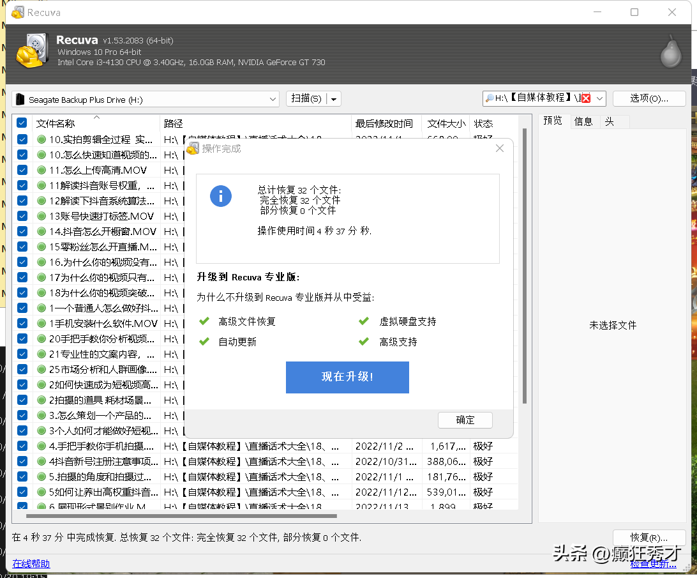Uncheck the 15零粉丝怎么开直播 checkbox
This screenshot has width=697, height=578.
click(22, 247)
